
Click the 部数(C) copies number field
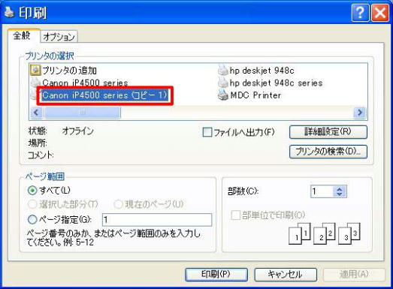pos(322,191)
